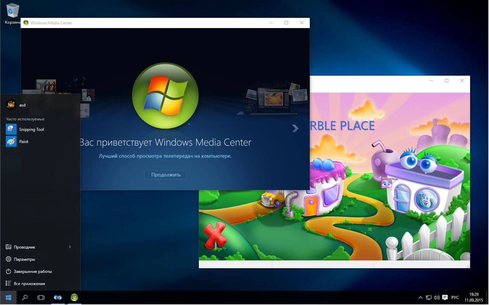Click the Продолжить button in Media Center
The width and height of the screenshot is (489, 305).
click(x=165, y=175)
